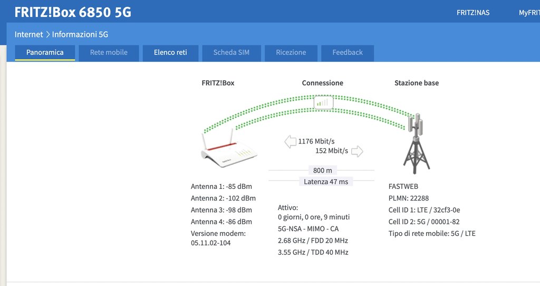This screenshot has height=286, width=540.
Task: Click the Internet breadcrumb link
Action: click(x=28, y=34)
